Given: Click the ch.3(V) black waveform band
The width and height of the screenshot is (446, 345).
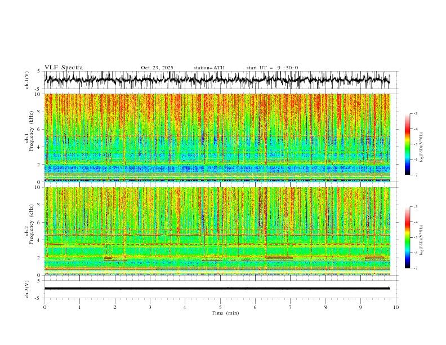Looking at the screenshot, I should pos(217,289).
